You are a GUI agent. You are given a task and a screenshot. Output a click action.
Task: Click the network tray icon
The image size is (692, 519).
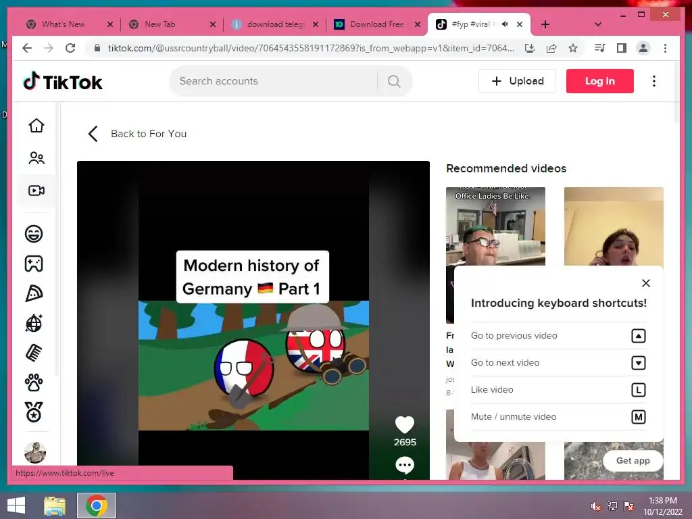[612, 506]
